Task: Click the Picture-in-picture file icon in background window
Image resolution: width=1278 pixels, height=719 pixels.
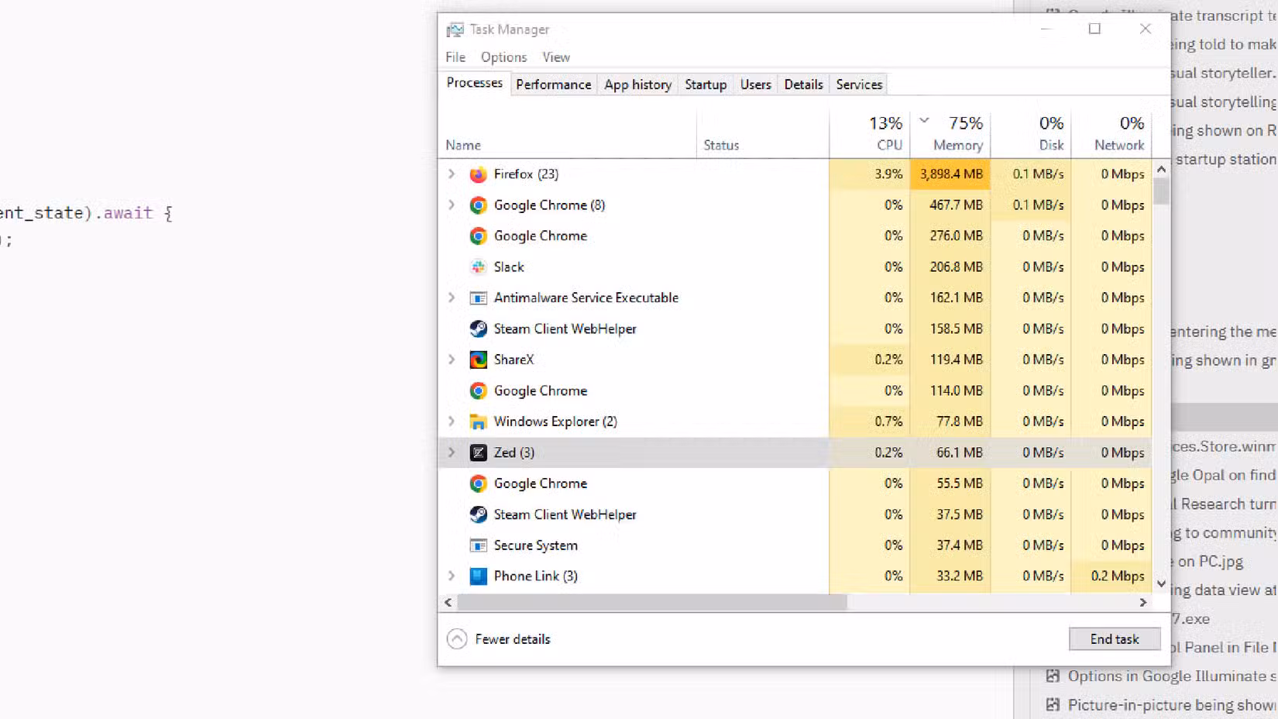Action: coord(1053,705)
